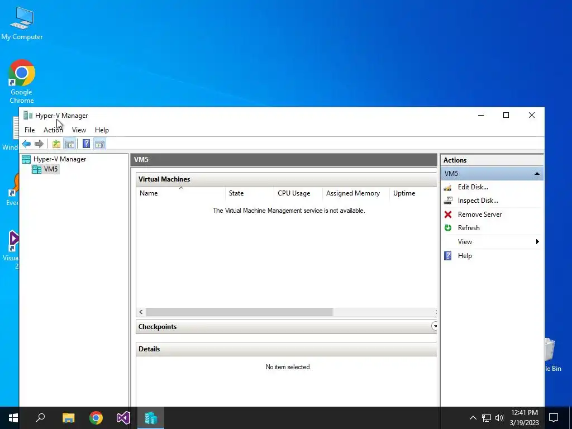Open the notification center icon
Image resolution: width=572 pixels, height=429 pixels.
[x=554, y=418]
